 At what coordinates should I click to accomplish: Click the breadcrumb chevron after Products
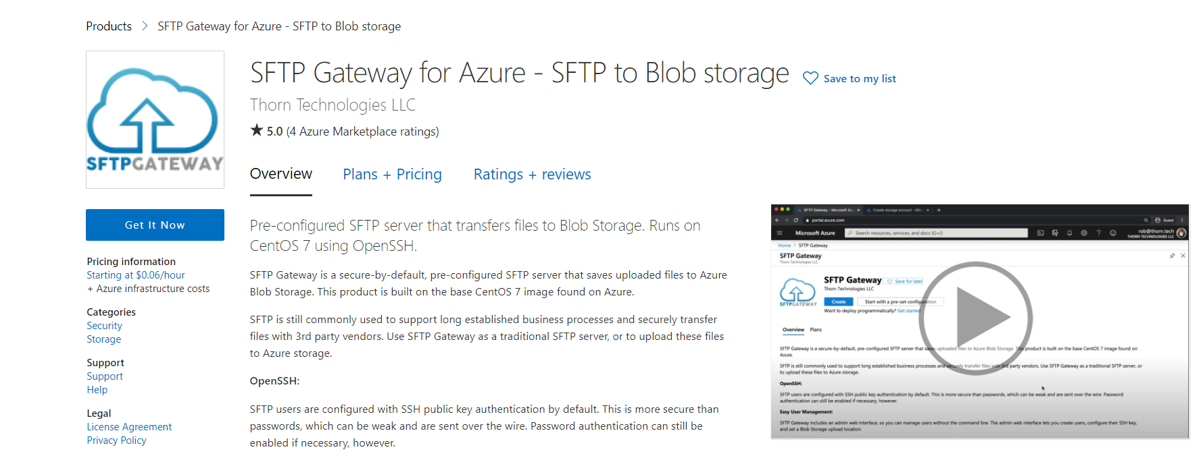point(145,26)
